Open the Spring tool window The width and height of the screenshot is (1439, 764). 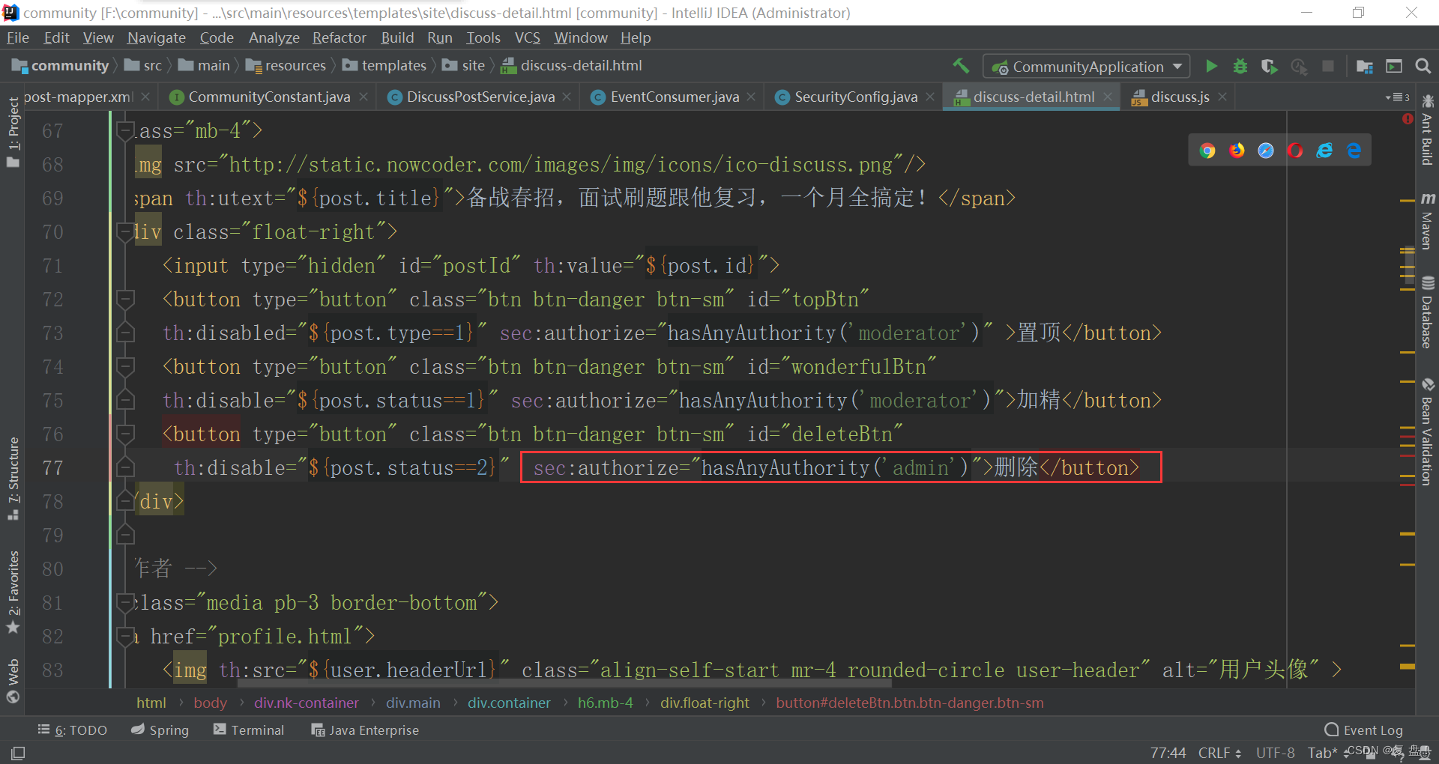tap(160, 730)
